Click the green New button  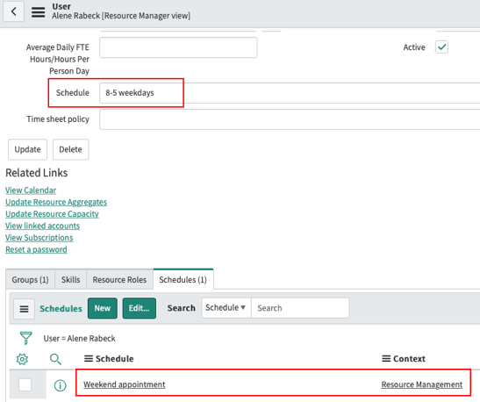[103, 308]
